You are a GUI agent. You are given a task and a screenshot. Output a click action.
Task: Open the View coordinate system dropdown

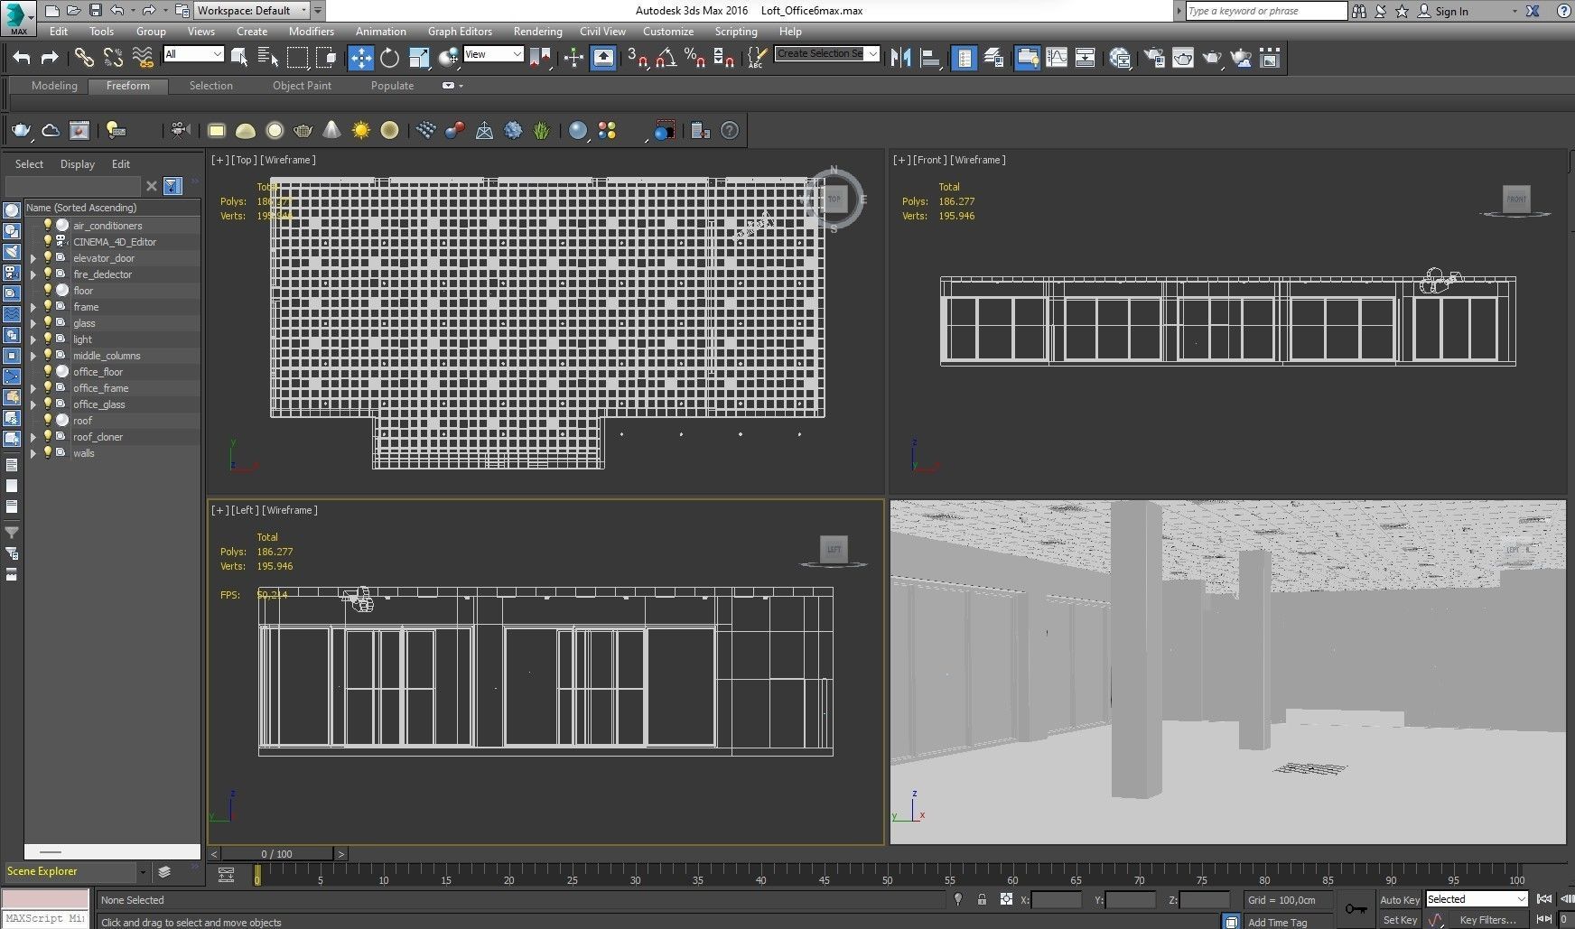pyautogui.click(x=493, y=54)
